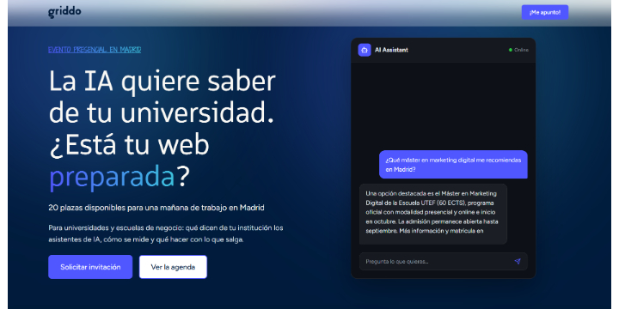The image size is (619, 309).
Task: Click the paper plane send icon
Action: [518, 261]
